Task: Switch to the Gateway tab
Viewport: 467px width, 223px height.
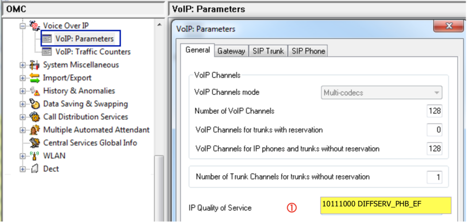Action: [231, 51]
